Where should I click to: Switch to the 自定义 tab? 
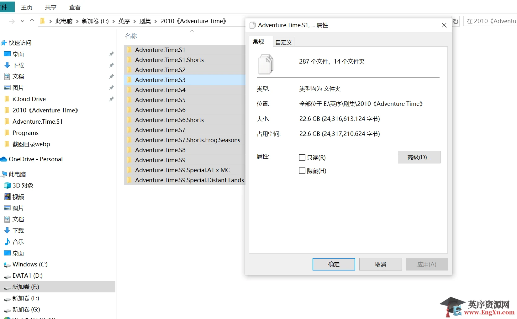pyautogui.click(x=284, y=42)
